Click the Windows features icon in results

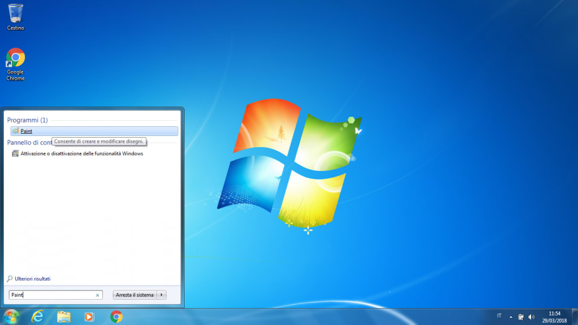15,153
